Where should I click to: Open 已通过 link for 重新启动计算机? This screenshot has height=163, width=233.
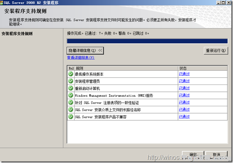click(x=184, y=88)
